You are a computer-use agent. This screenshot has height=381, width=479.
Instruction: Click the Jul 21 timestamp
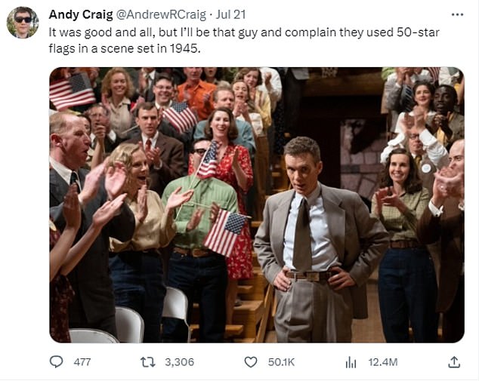coord(230,14)
